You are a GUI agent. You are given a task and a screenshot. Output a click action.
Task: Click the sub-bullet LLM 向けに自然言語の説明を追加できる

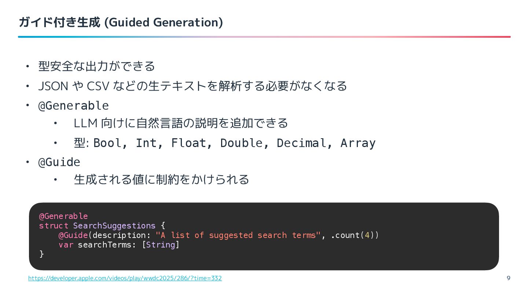pos(181,123)
